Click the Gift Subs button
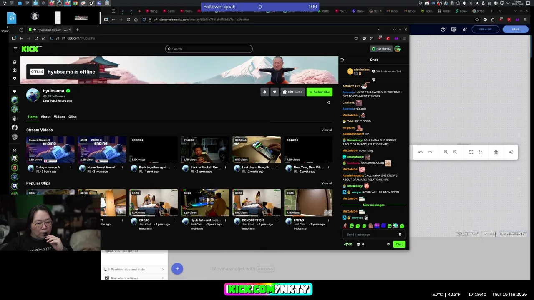 (x=292, y=92)
